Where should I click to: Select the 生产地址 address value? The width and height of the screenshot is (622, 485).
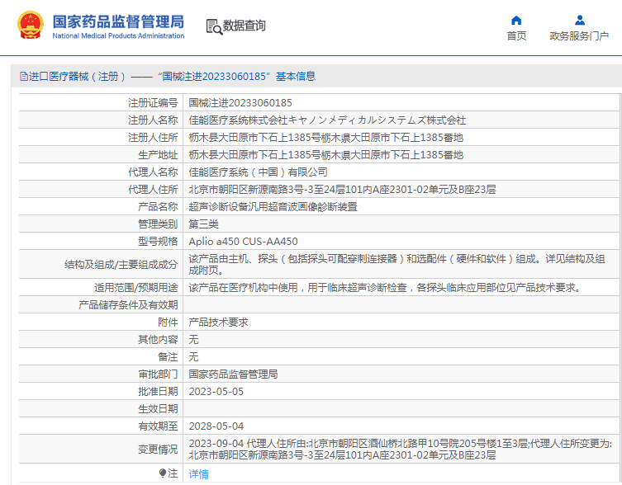click(326, 155)
